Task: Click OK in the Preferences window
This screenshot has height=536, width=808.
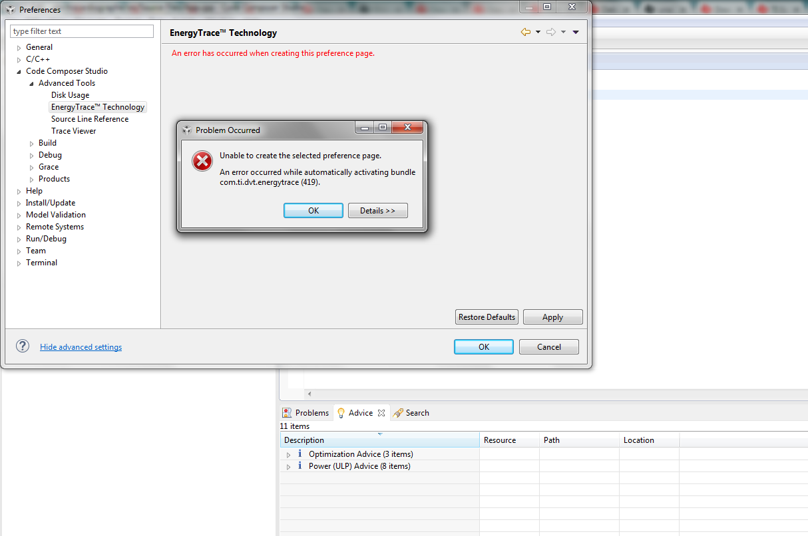Action: 484,346
